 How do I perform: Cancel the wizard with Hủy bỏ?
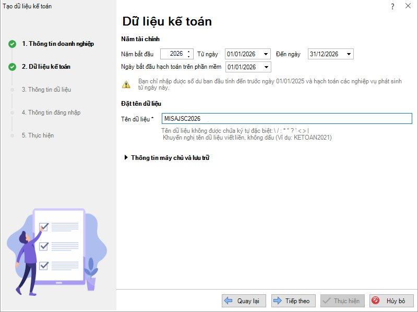pos(391,301)
